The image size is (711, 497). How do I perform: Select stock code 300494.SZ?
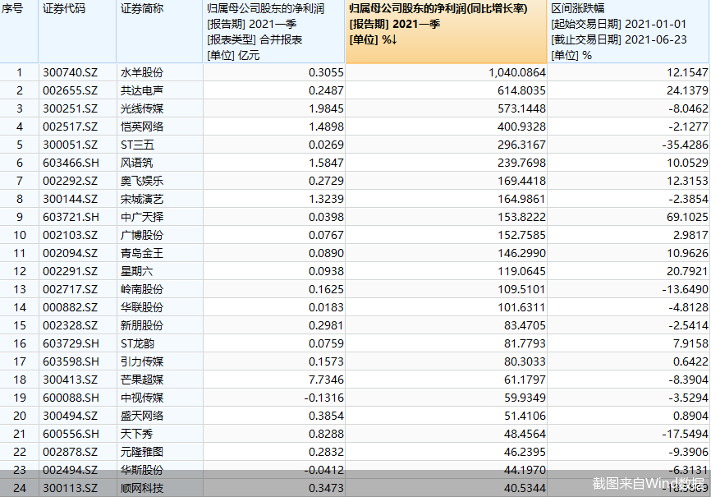click(71, 416)
